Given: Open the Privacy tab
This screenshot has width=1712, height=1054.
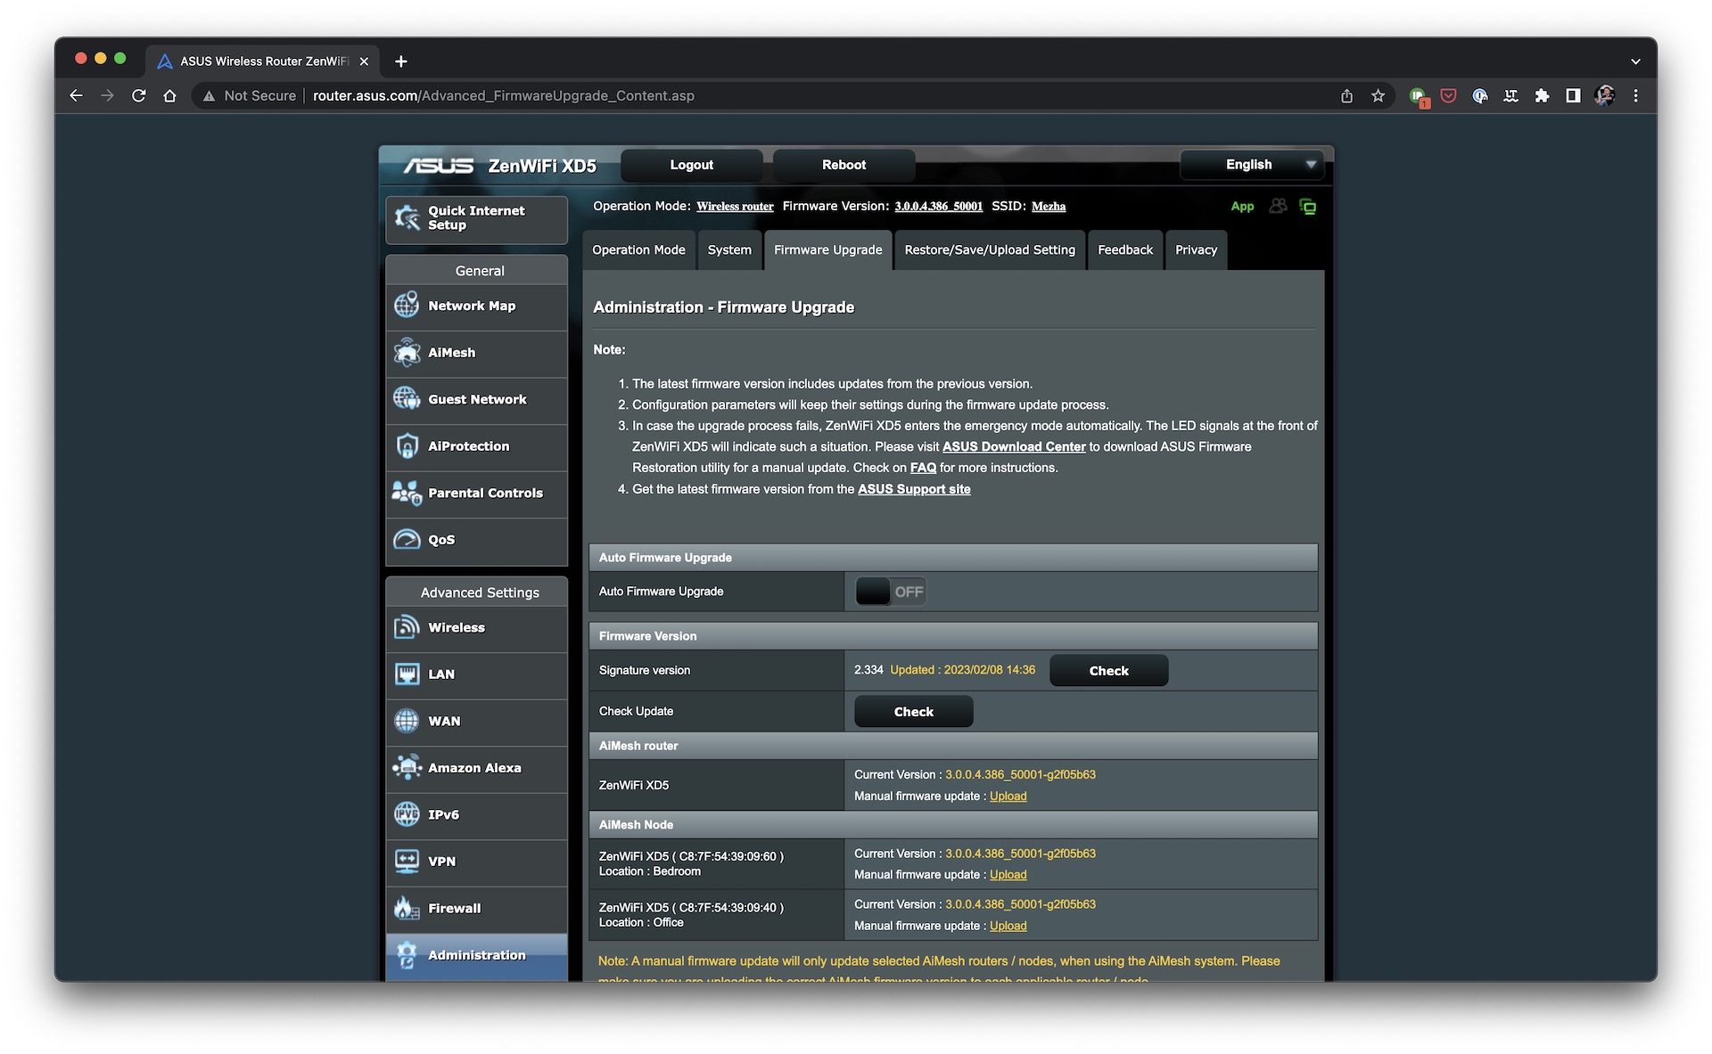Looking at the screenshot, I should (x=1195, y=249).
